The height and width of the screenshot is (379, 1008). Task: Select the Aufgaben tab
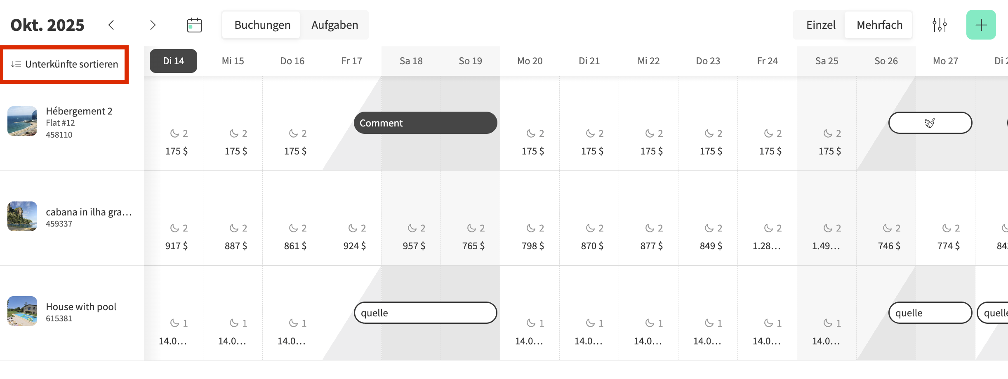(x=334, y=25)
